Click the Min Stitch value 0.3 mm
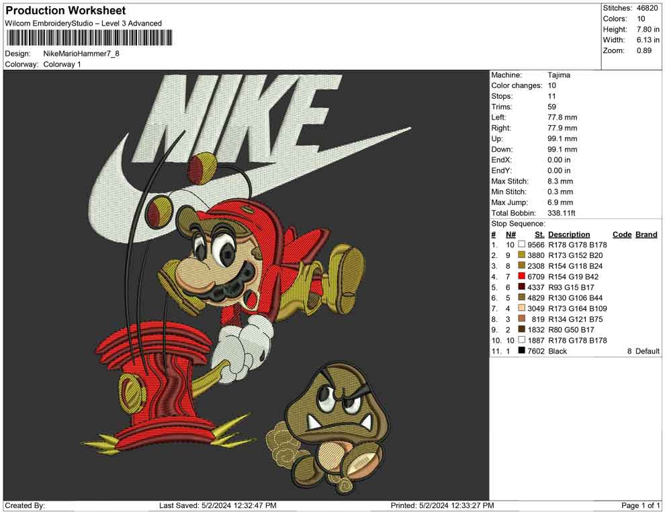The width and height of the screenshot is (665, 512). (560, 191)
